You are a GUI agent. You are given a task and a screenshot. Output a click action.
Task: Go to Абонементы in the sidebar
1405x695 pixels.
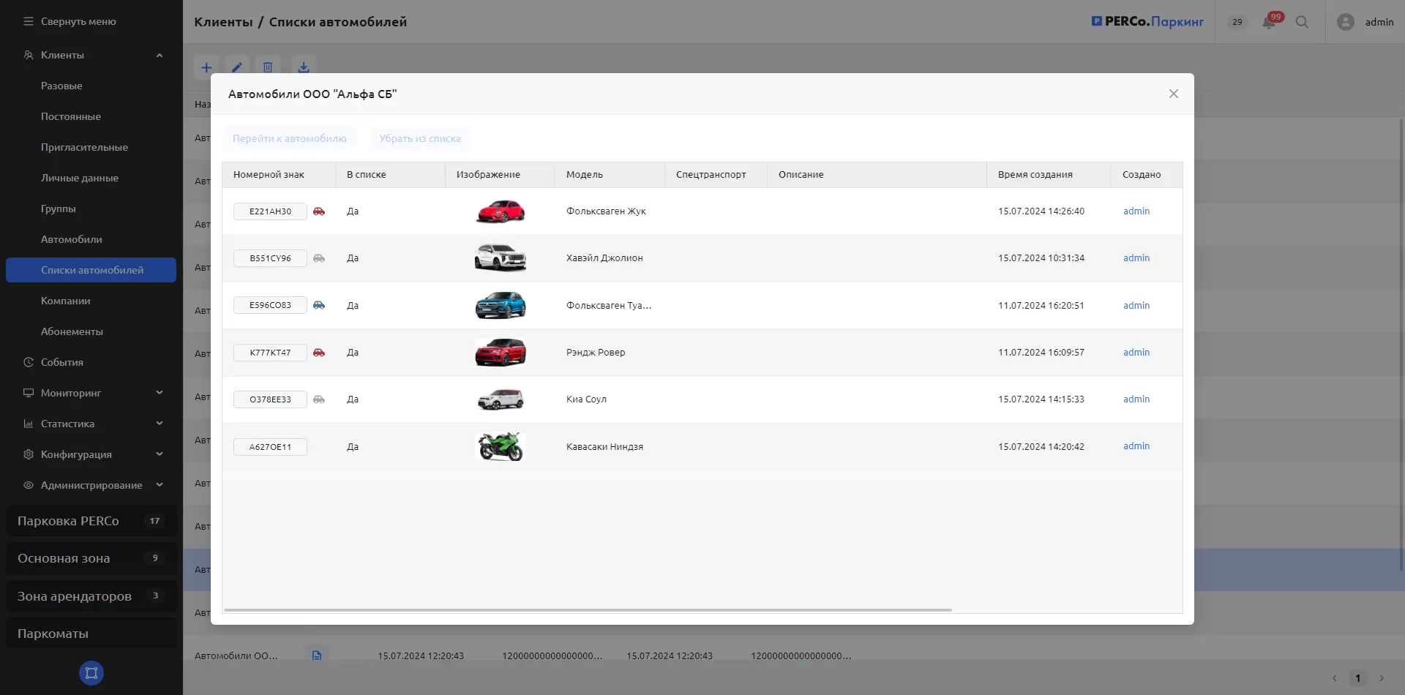(x=72, y=331)
